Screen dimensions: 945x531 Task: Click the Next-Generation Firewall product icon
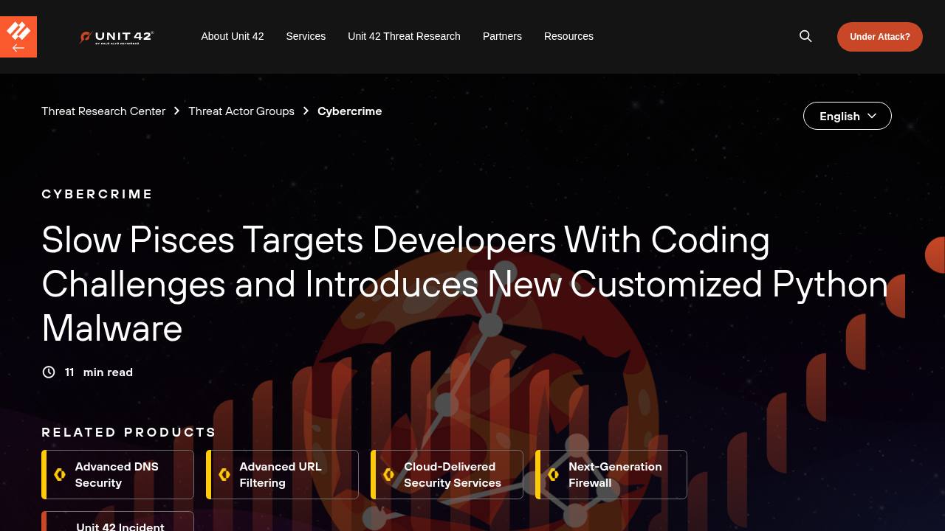[554, 475]
